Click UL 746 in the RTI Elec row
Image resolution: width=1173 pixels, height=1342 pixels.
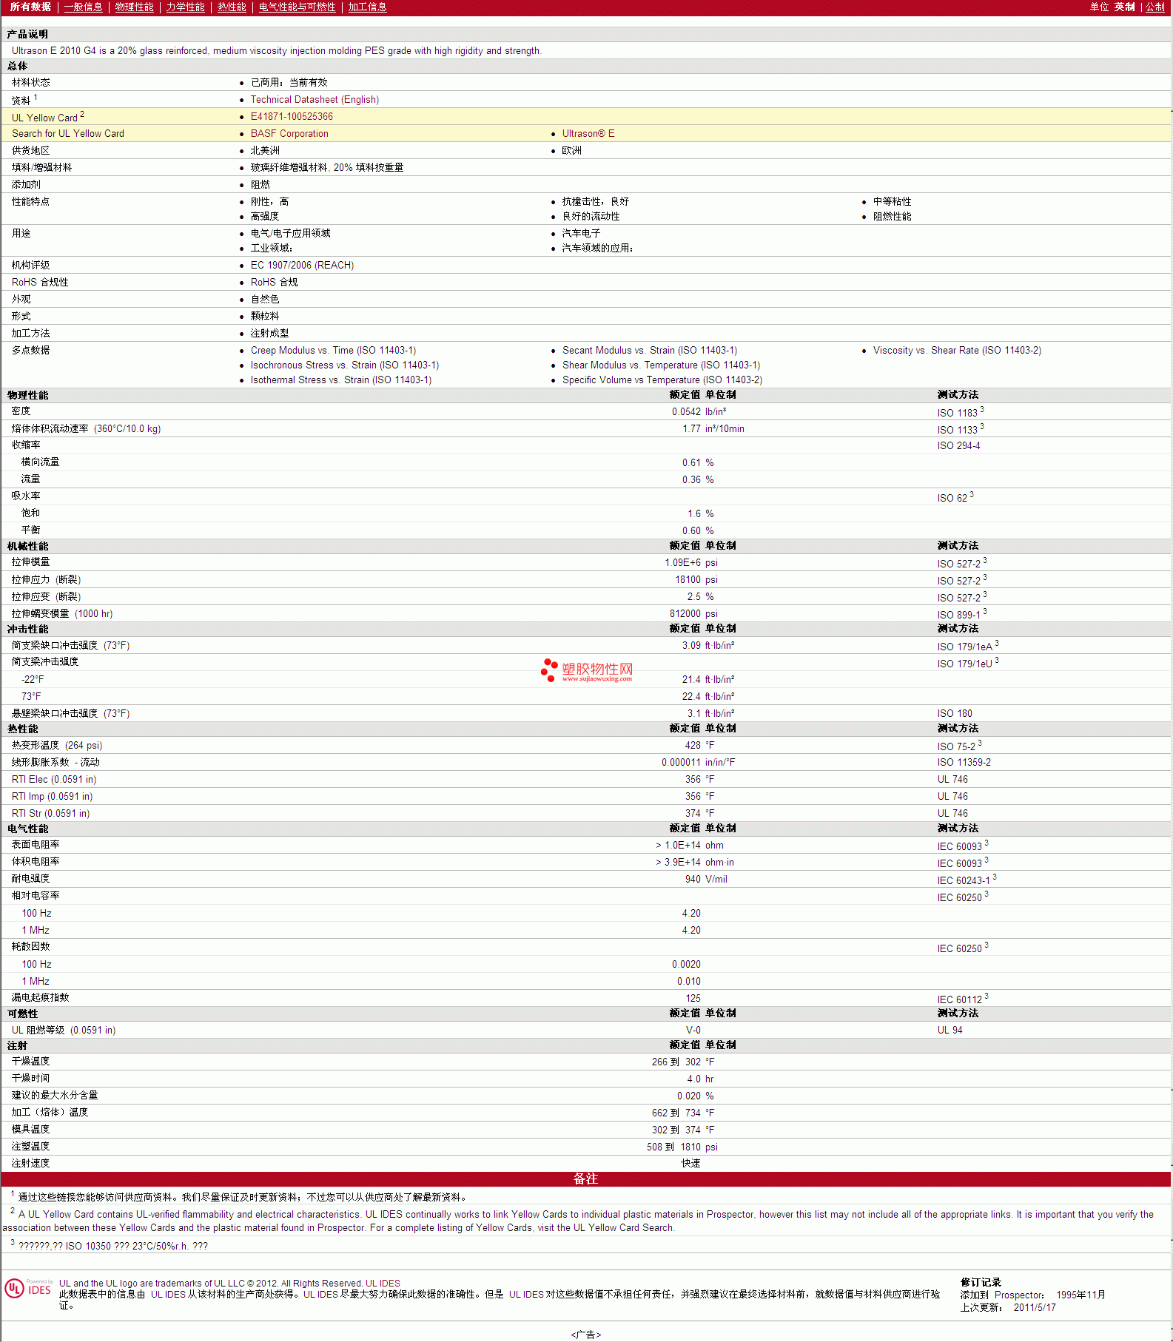pyautogui.click(x=952, y=780)
